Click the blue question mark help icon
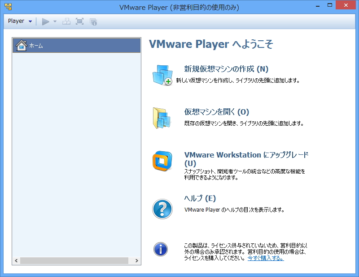Image resolution: width=359 pixels, height=277 pixels. click(x=162, y=208)
